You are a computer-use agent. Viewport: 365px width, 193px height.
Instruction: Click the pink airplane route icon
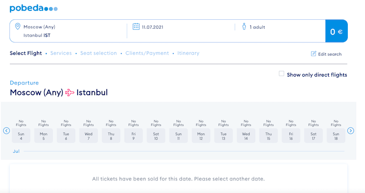pos(69,92)
